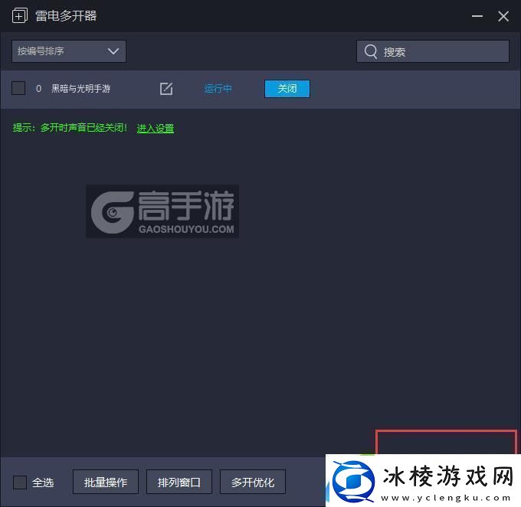Click into the 搜索 search field
The height and width of the screenshot is (507, 521).
tap(433, 51)
